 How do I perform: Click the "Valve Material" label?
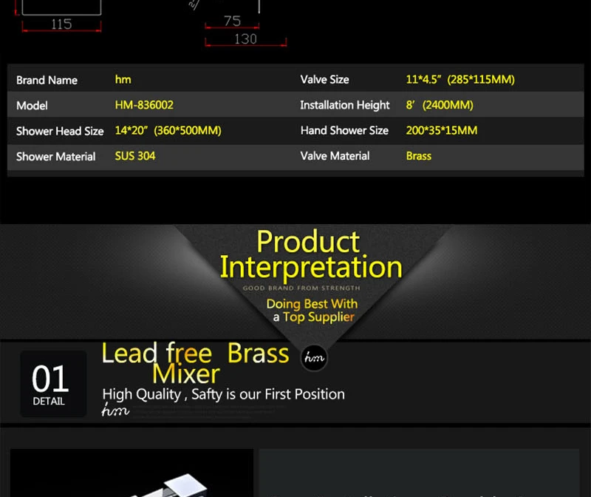pyautogui.click(x=335, y=156)
